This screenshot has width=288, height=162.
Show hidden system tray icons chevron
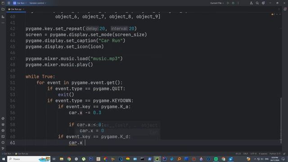(x=255, y=159)
